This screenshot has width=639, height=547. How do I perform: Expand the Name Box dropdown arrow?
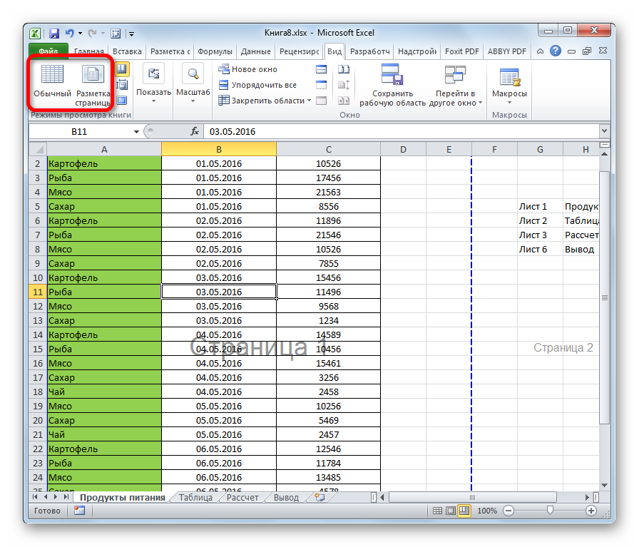(x=136, y=132)
